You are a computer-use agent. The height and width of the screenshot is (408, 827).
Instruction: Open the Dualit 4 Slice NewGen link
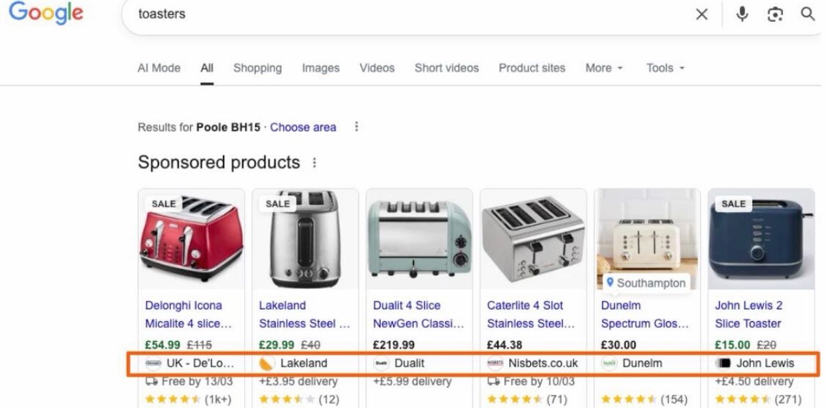point(418,314)
